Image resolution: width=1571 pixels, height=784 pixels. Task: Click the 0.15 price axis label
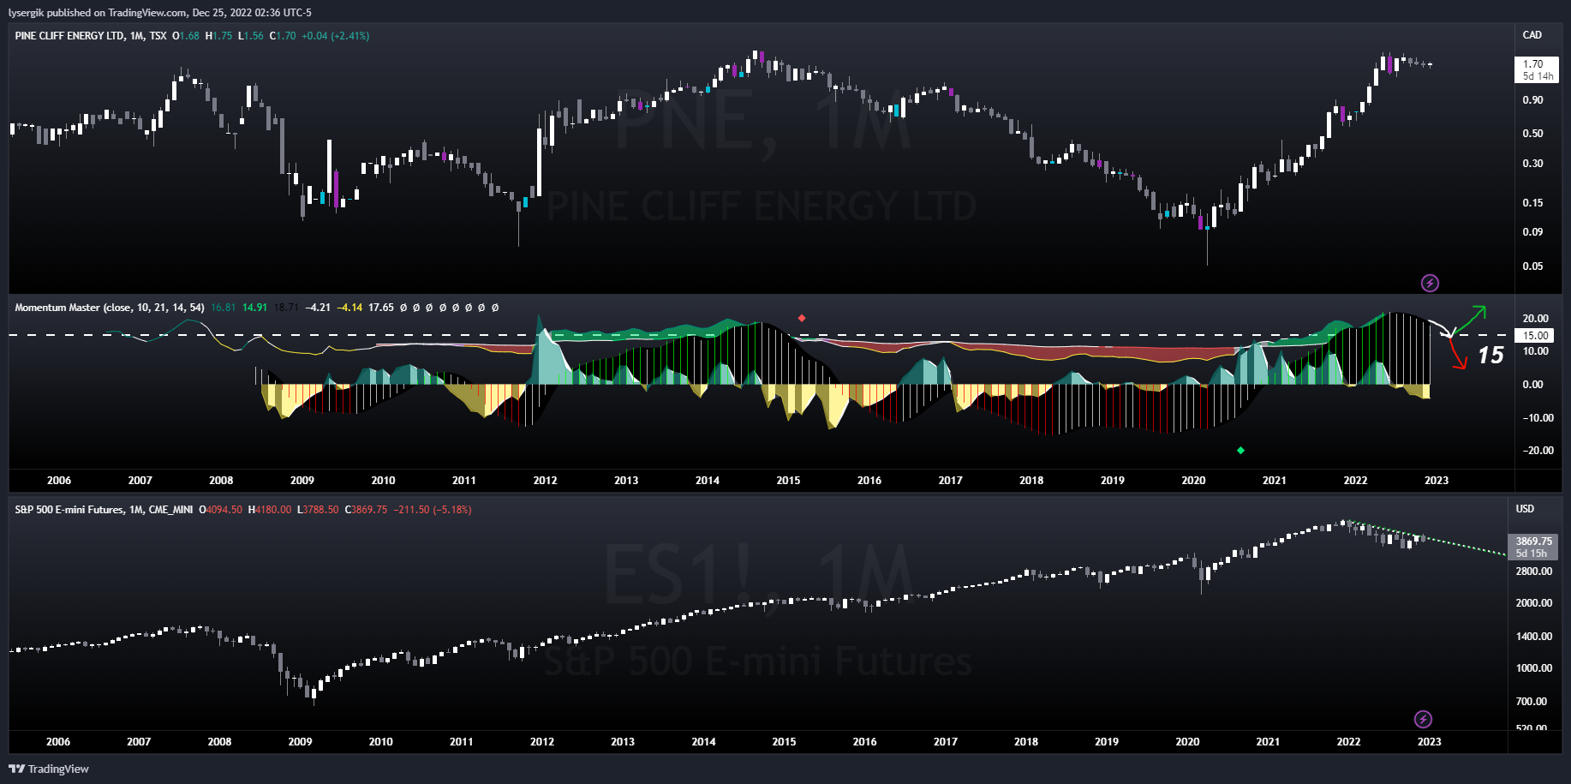(1533, 203)
